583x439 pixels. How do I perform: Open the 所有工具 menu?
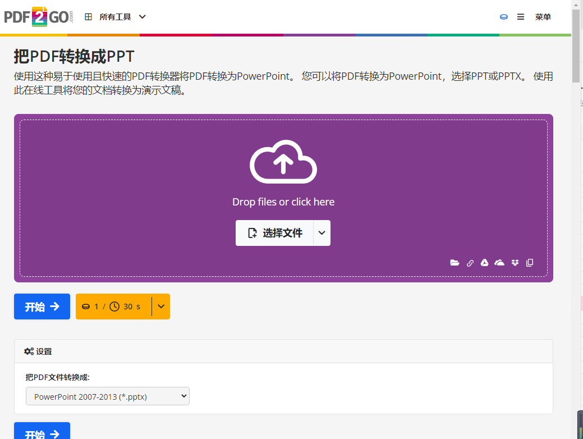pos(115,17)
